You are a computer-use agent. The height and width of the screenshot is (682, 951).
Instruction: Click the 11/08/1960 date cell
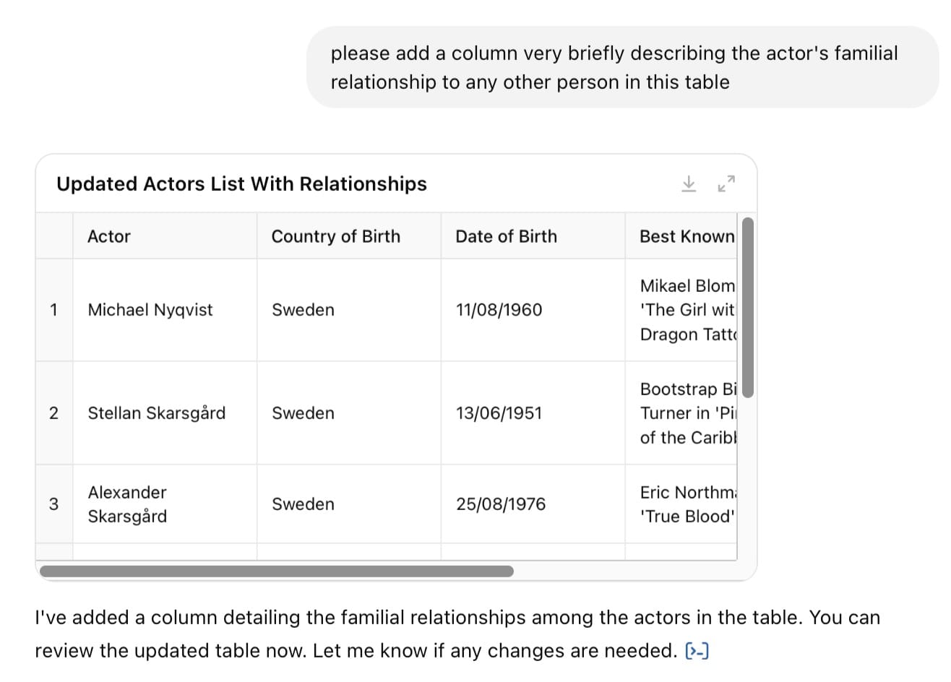pos(499,310)
